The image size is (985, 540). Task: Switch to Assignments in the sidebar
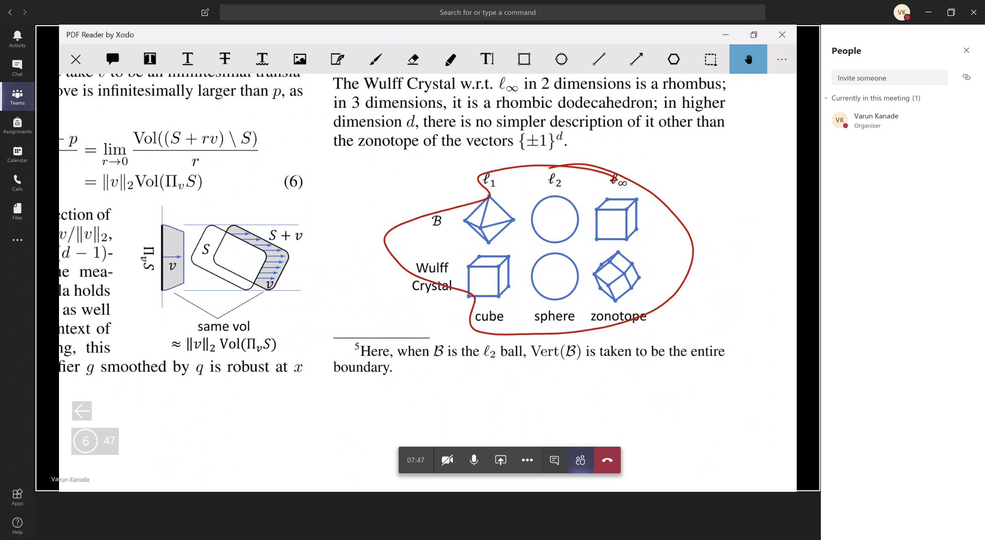click(x=17, y=125)
